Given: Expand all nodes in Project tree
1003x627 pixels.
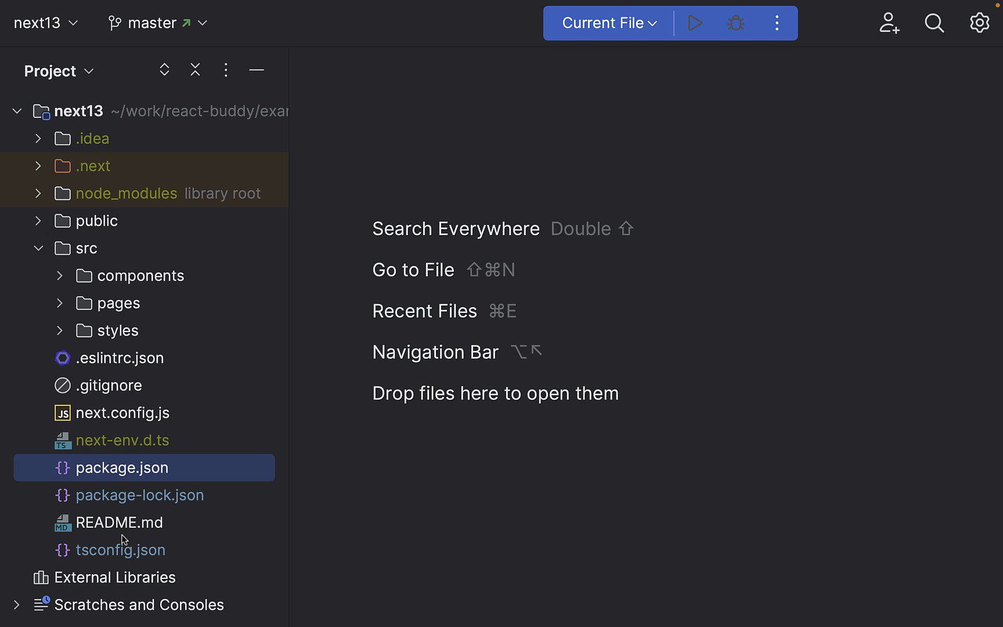Looking at the screenshot, I should 164,70.
